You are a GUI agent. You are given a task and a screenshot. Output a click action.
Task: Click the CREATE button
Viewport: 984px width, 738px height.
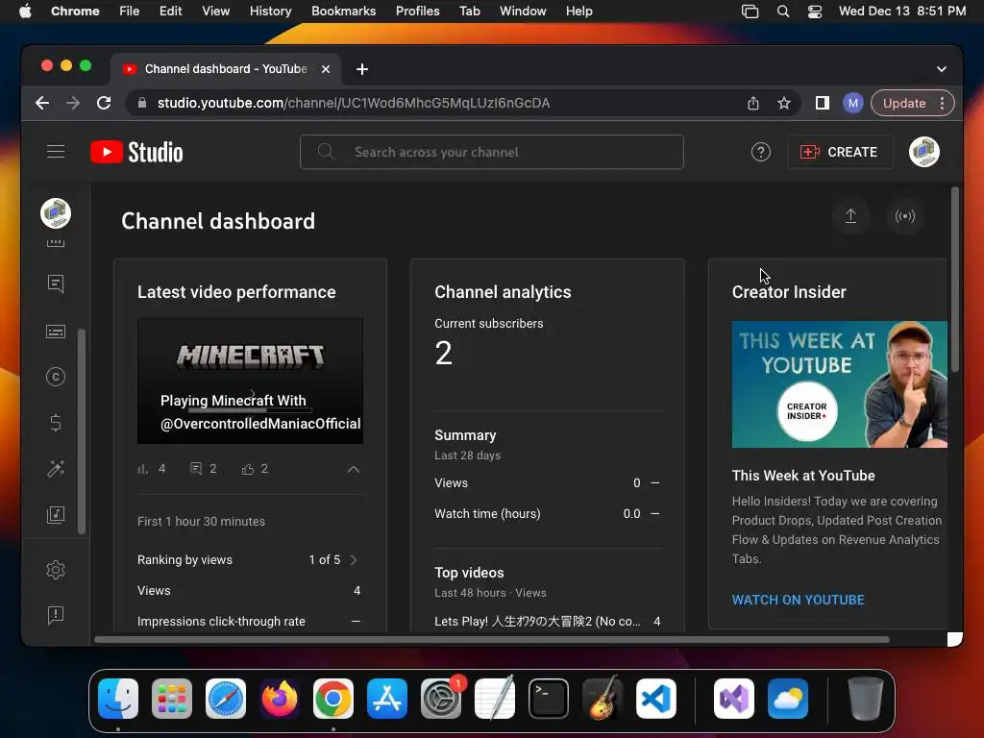[x=840, y=152]
